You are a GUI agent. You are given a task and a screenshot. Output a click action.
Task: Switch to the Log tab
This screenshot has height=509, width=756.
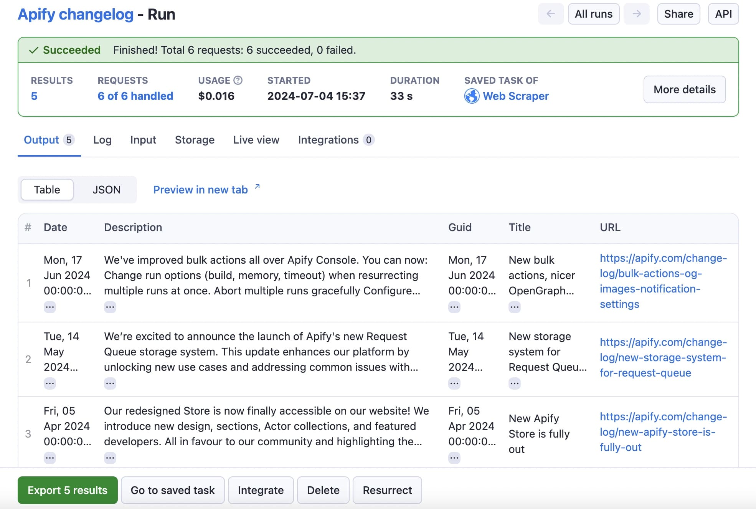tap(102, 140)
